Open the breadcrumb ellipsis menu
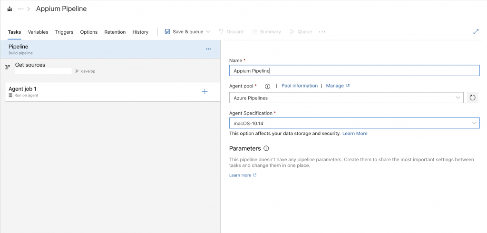The image size is (487, 233). coord(21,9)
